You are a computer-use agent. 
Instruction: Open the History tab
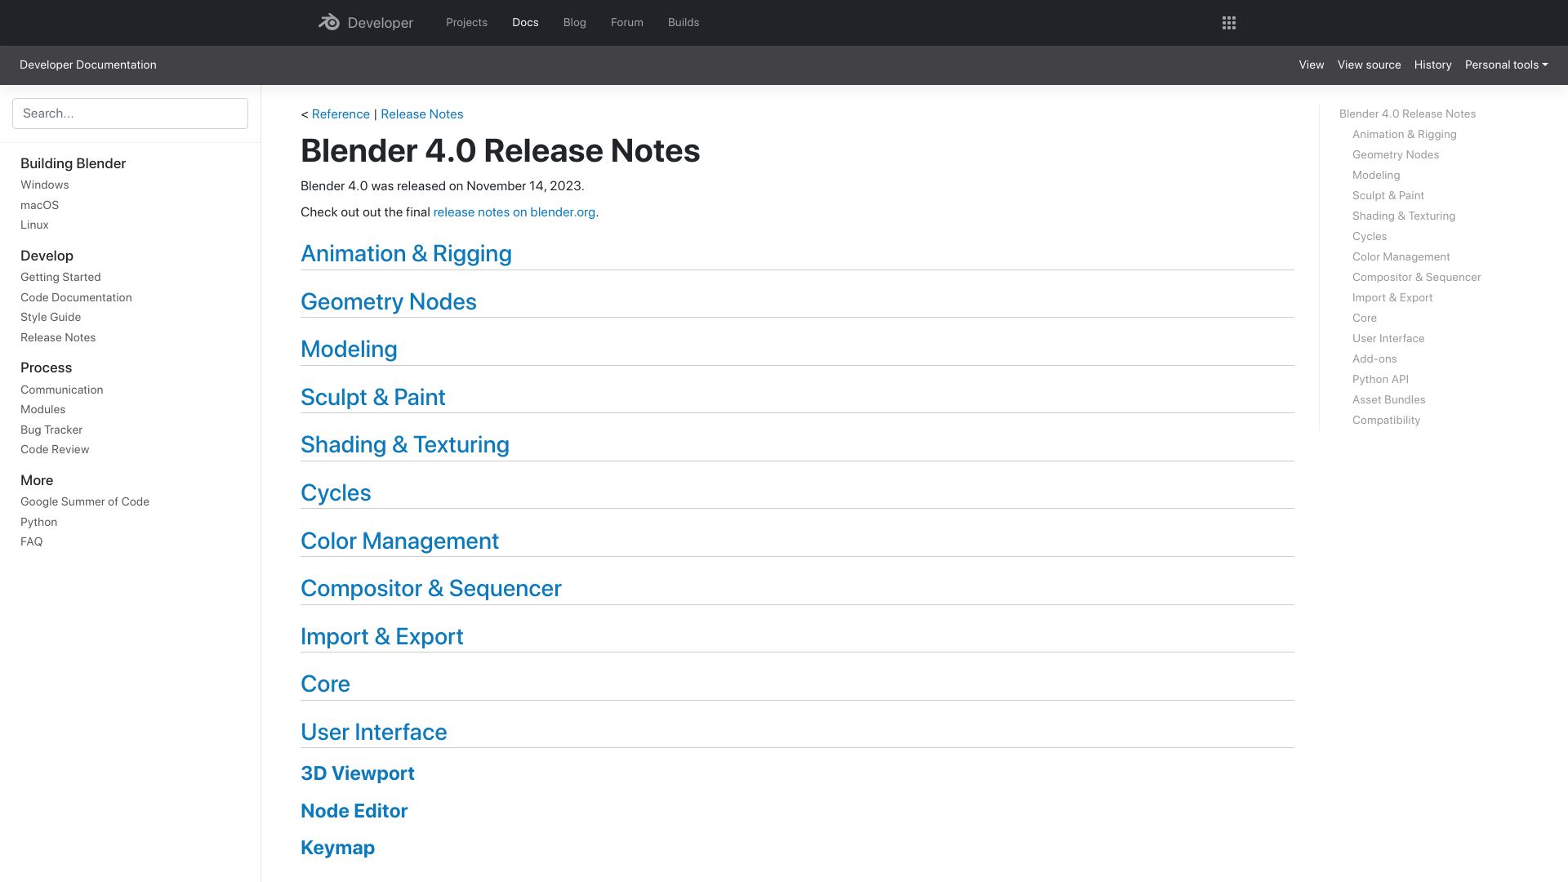coord(1433,65)
